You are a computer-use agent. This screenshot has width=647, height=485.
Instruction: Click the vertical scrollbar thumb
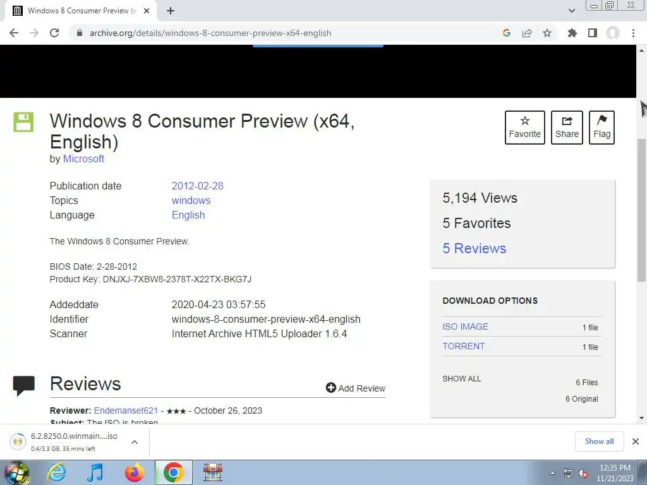[642, 210]
